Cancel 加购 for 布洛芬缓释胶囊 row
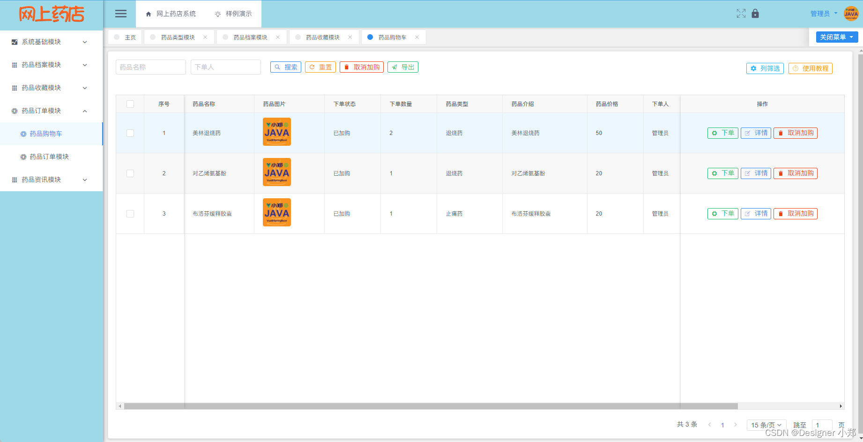 [796, 214]
